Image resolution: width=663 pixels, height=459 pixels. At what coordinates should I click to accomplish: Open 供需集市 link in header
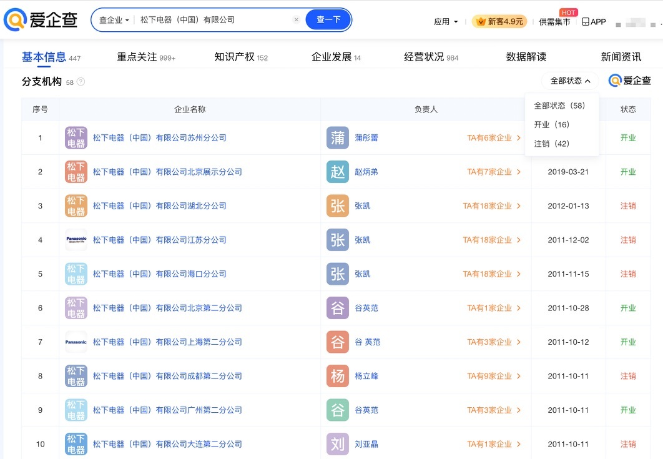pos(554,22)
